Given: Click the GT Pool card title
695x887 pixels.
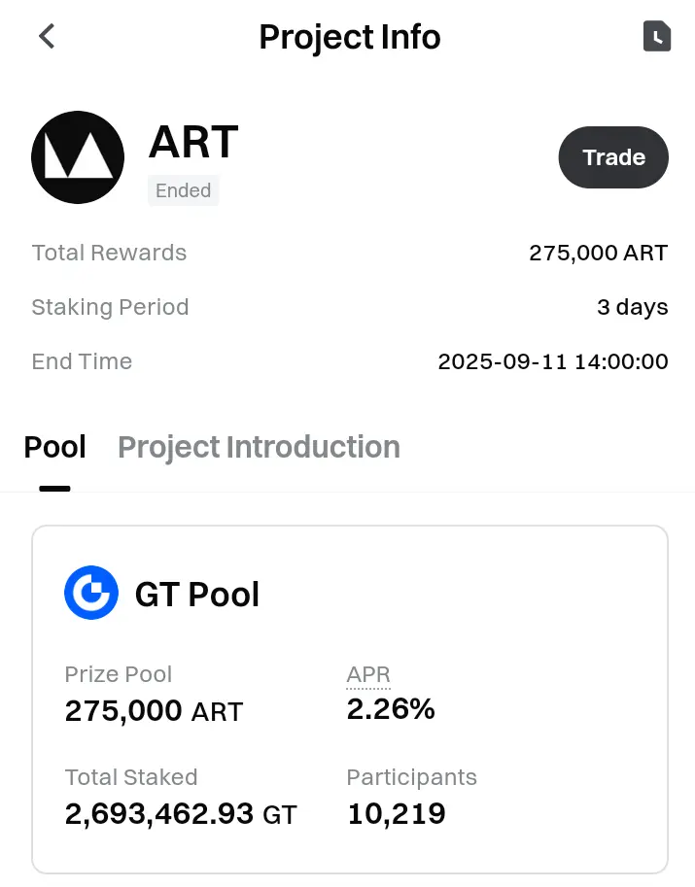Looking at the screenshot, I should [x=197, y=595].
